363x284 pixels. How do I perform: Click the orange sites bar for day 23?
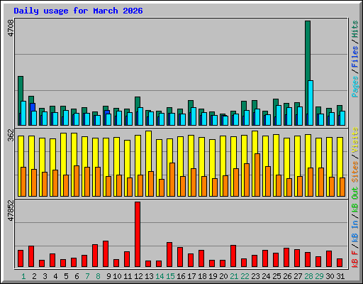click(257, 175)
